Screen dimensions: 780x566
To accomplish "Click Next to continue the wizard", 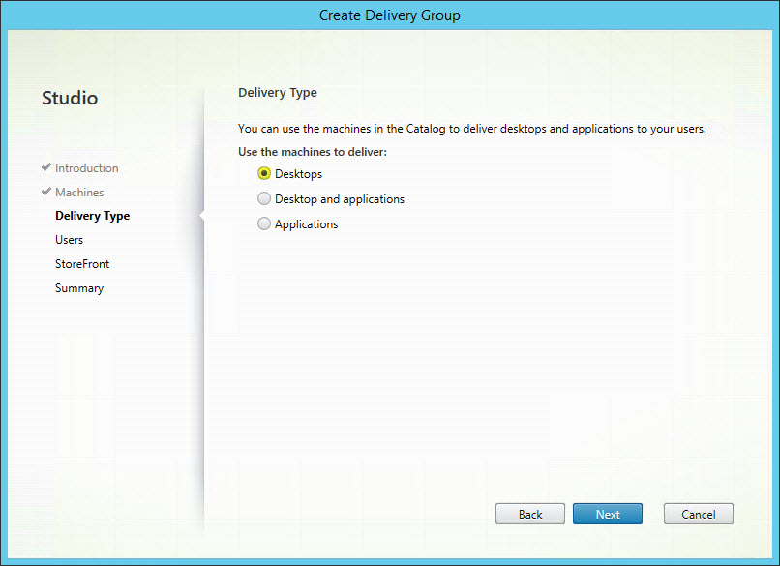I will (x=608, y=514).
